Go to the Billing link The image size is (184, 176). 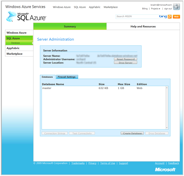click(145, 9)
